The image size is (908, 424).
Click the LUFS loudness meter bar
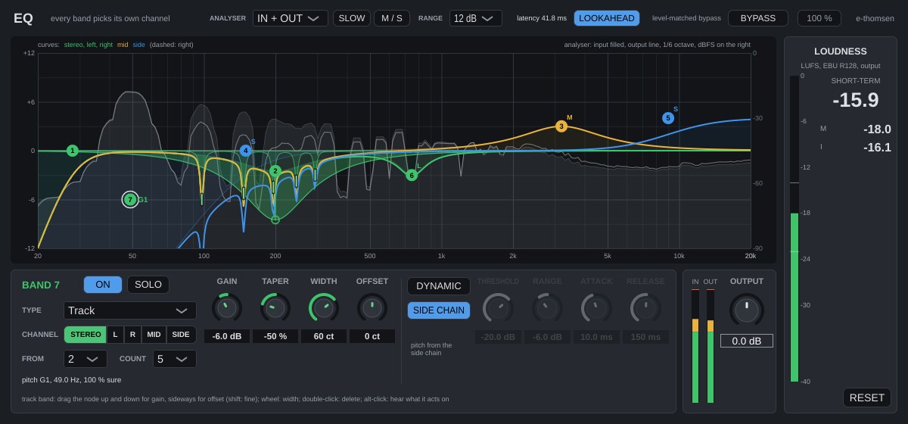(794, 229)
